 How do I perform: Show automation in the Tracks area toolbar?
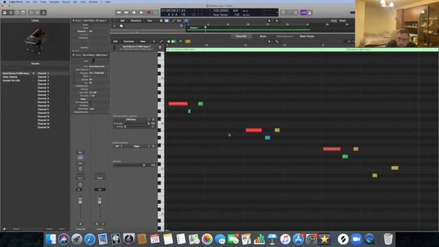(174, 21)
